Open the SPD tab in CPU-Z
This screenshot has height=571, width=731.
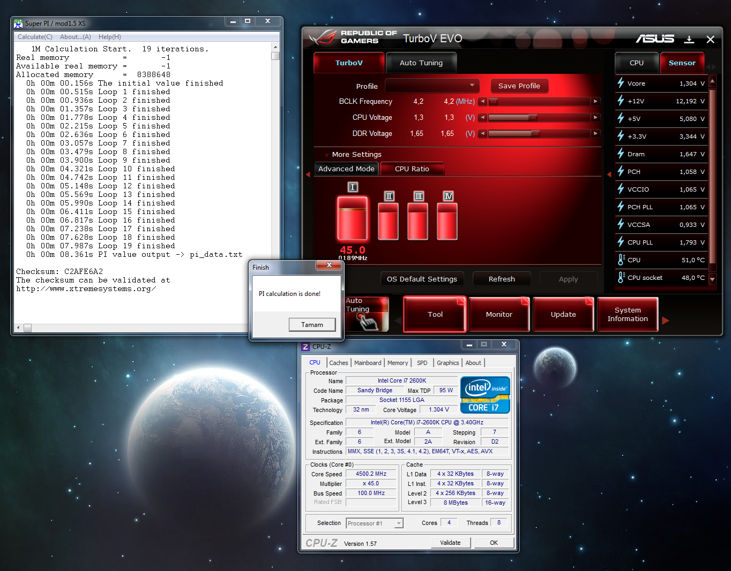coord(422,363)
